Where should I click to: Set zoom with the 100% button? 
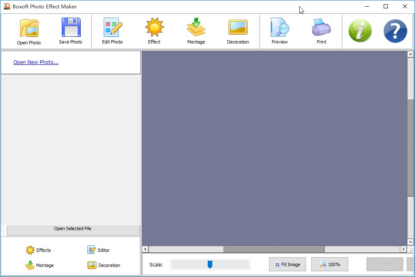(x=329, y=264)
